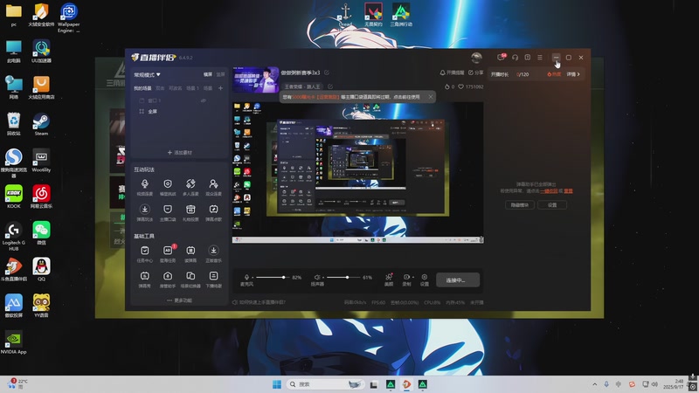Viewport: 699px width, 393px height.
Task: Click the 美颜 beauty filter icon
Action: pos(389,277)
